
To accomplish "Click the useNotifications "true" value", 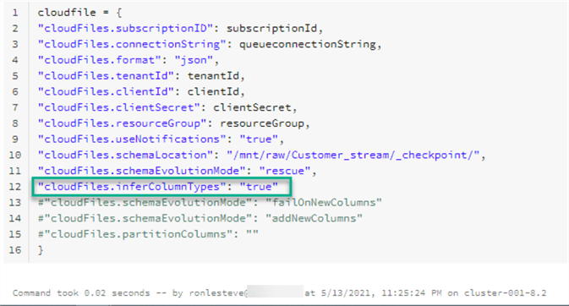I will tap(259, 139).
